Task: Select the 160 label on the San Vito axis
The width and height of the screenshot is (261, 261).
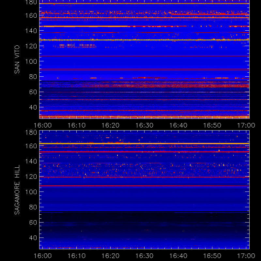Action: [x=31, y=15]
